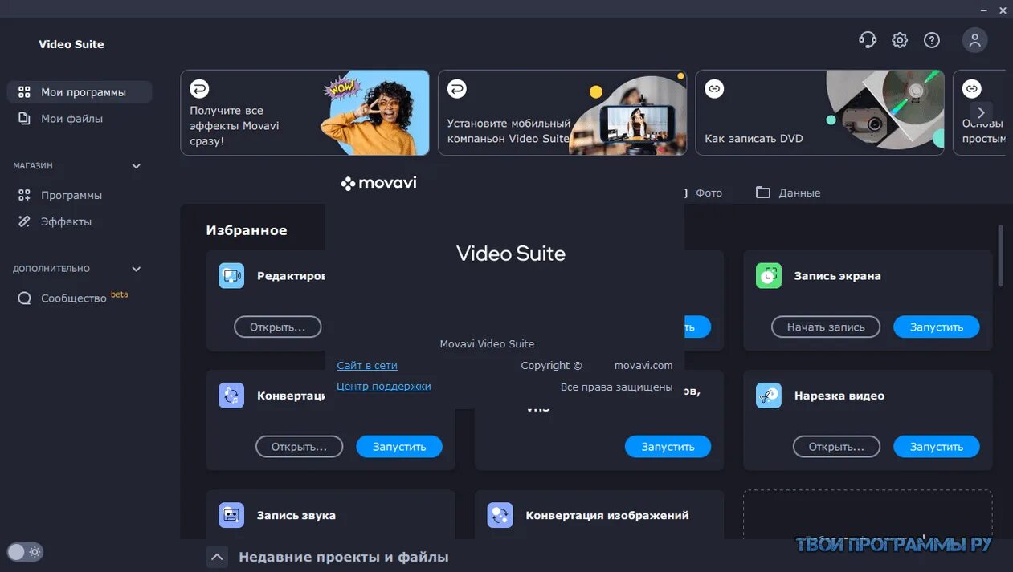Click the arrow icon on effects banner

coord(199,88)
